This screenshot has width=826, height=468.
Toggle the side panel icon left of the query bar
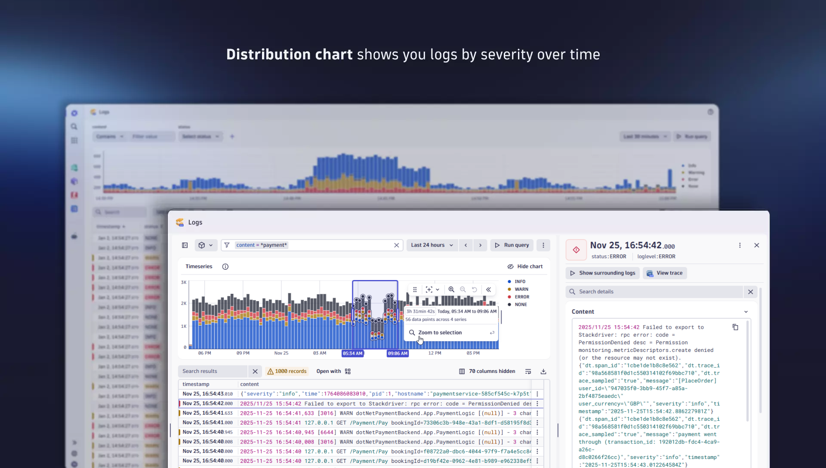[185, 245]
